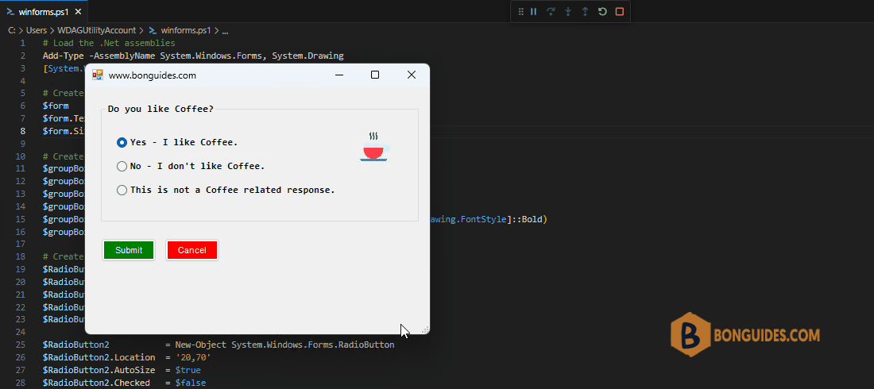Click 'New-Object System.Windows.Forms.RadioButton' text
Viewport: 874px width, 389px height.
click(284, 345)
